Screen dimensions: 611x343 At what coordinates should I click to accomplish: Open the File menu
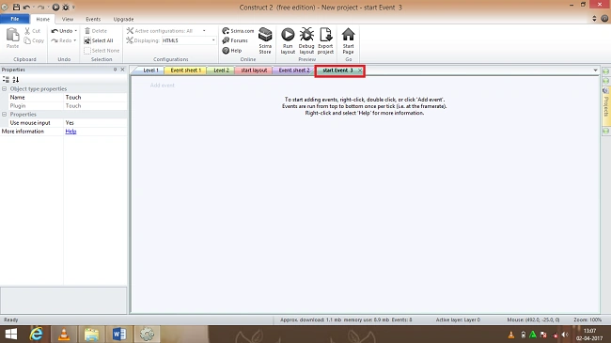coord(15,19)
